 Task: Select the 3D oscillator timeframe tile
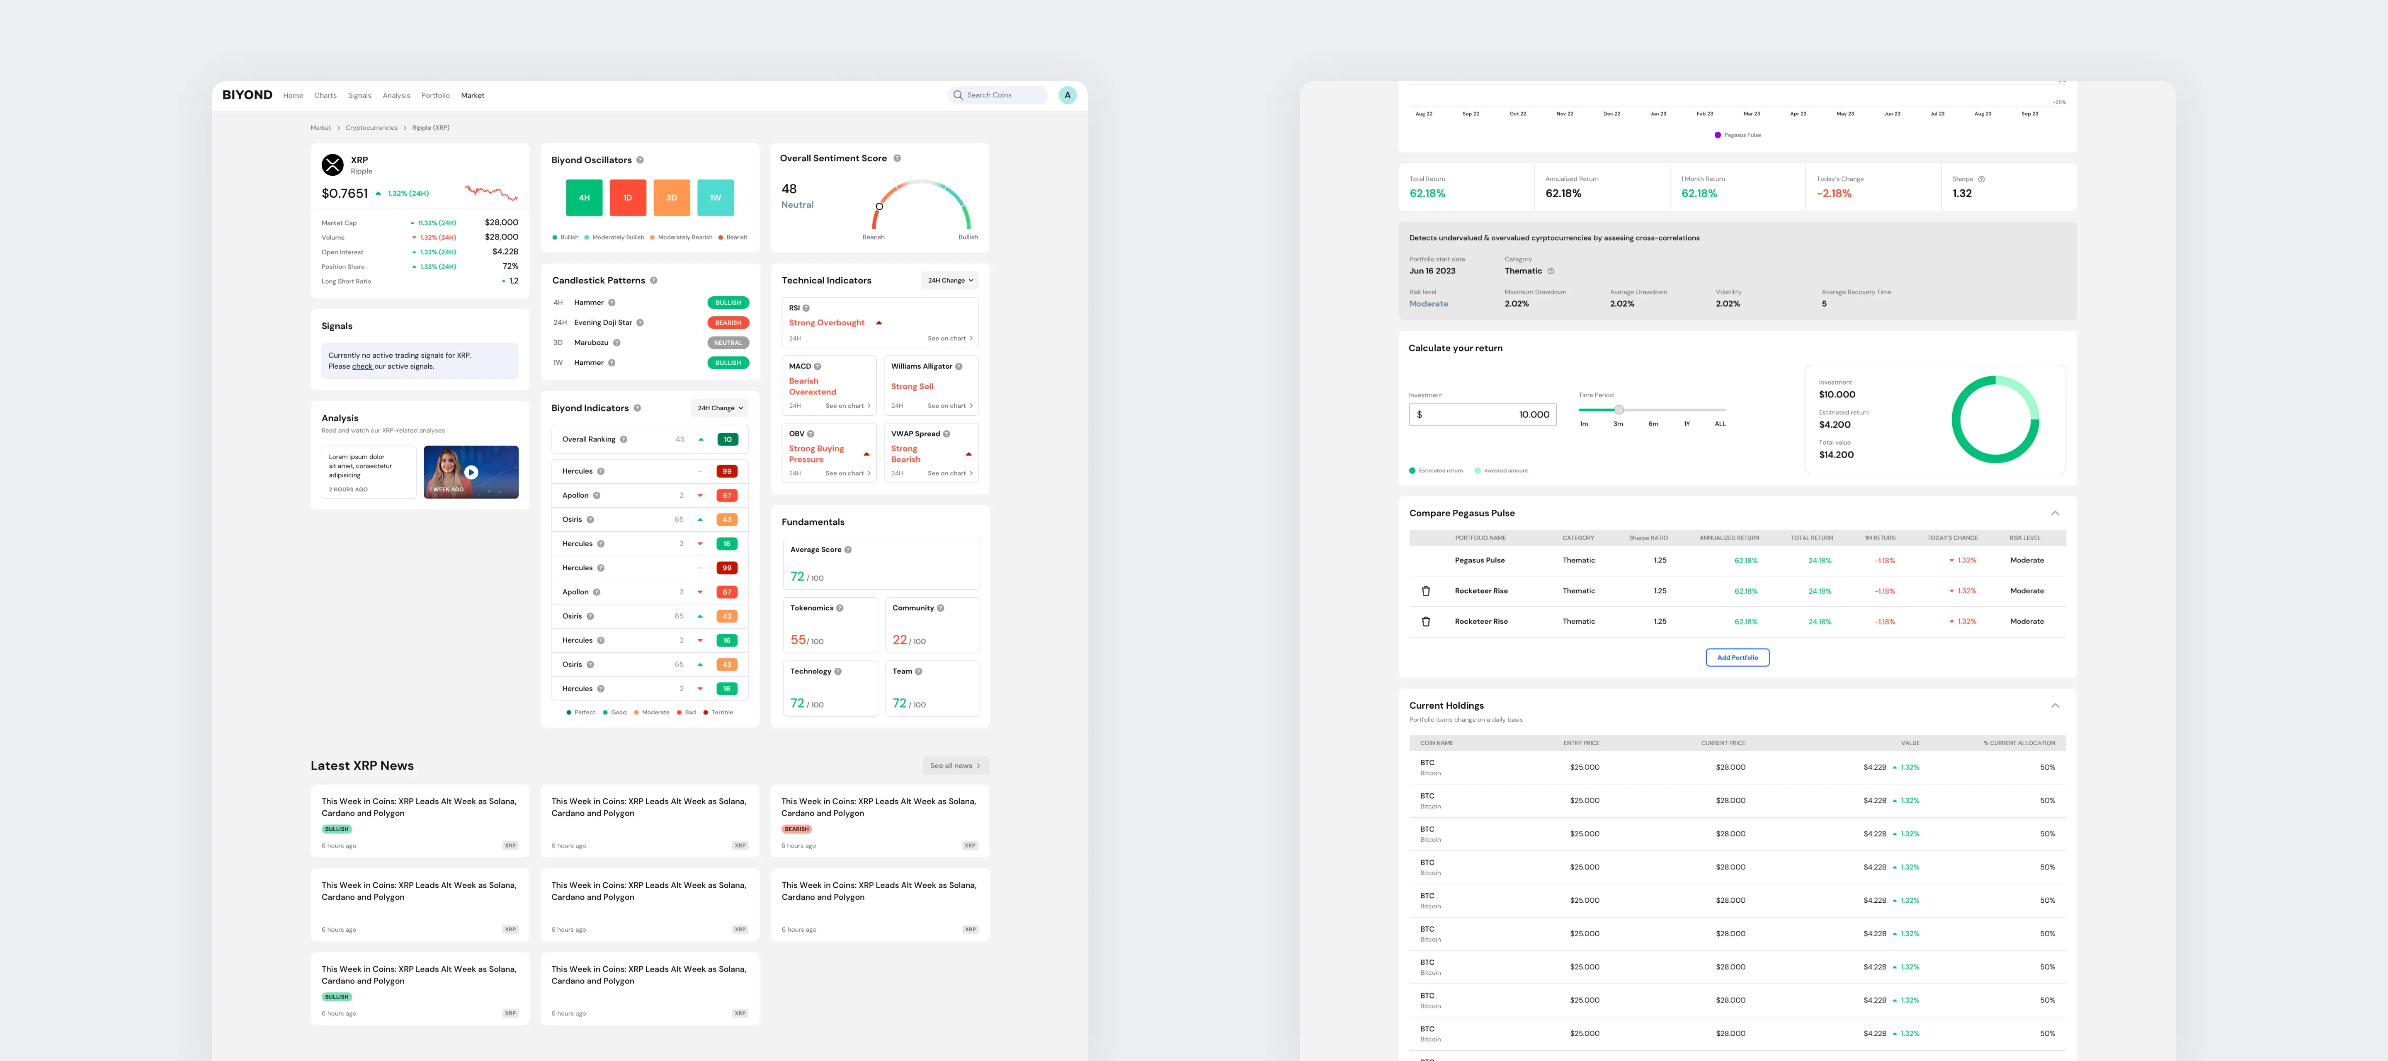click(671, 197)
